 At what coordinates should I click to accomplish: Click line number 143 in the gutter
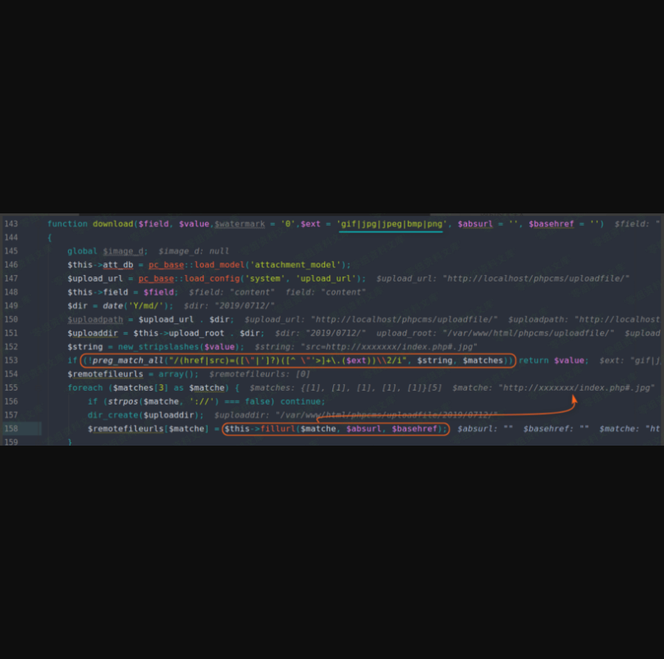pos(11,224)
